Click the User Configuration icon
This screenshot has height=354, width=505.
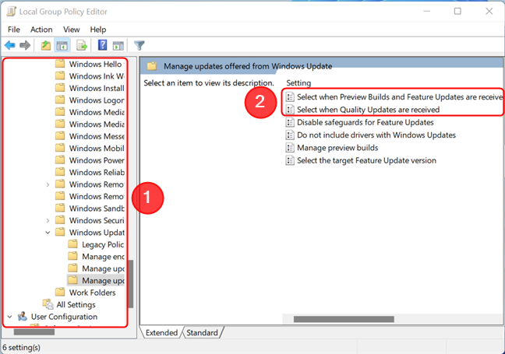(x=23, y=316)
